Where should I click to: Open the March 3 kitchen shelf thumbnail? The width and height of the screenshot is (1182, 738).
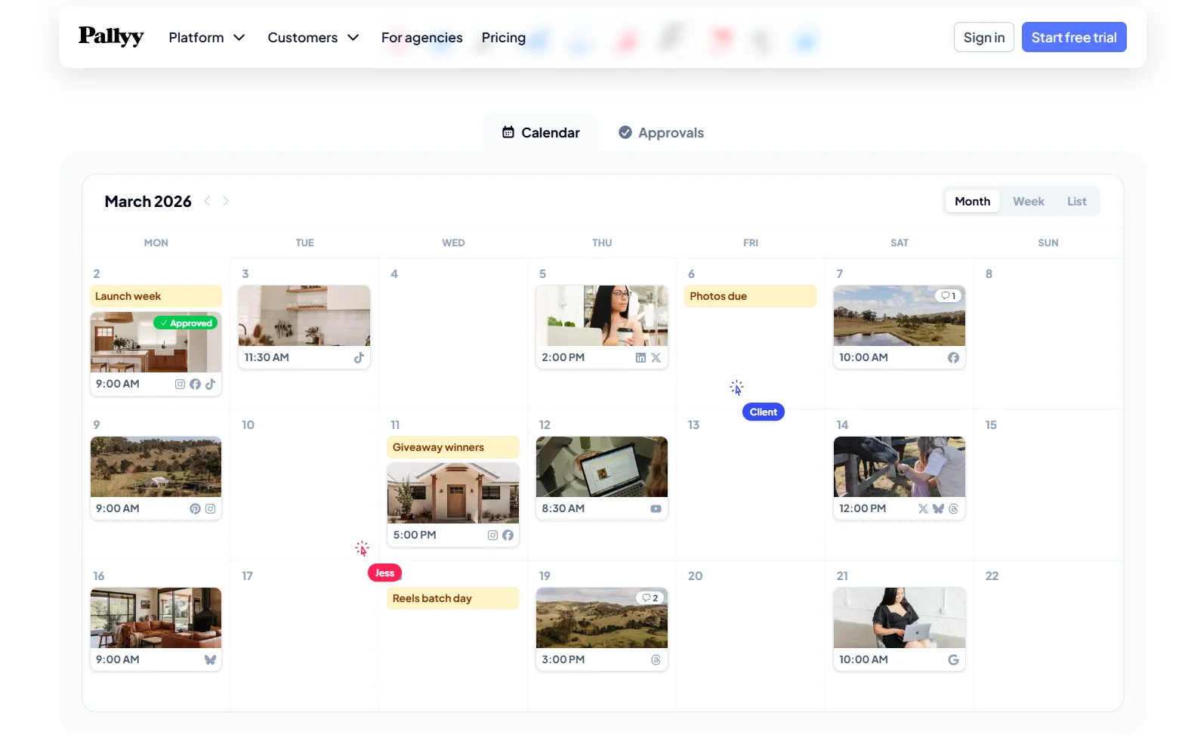pyautogui.click(x=304, y=316)
